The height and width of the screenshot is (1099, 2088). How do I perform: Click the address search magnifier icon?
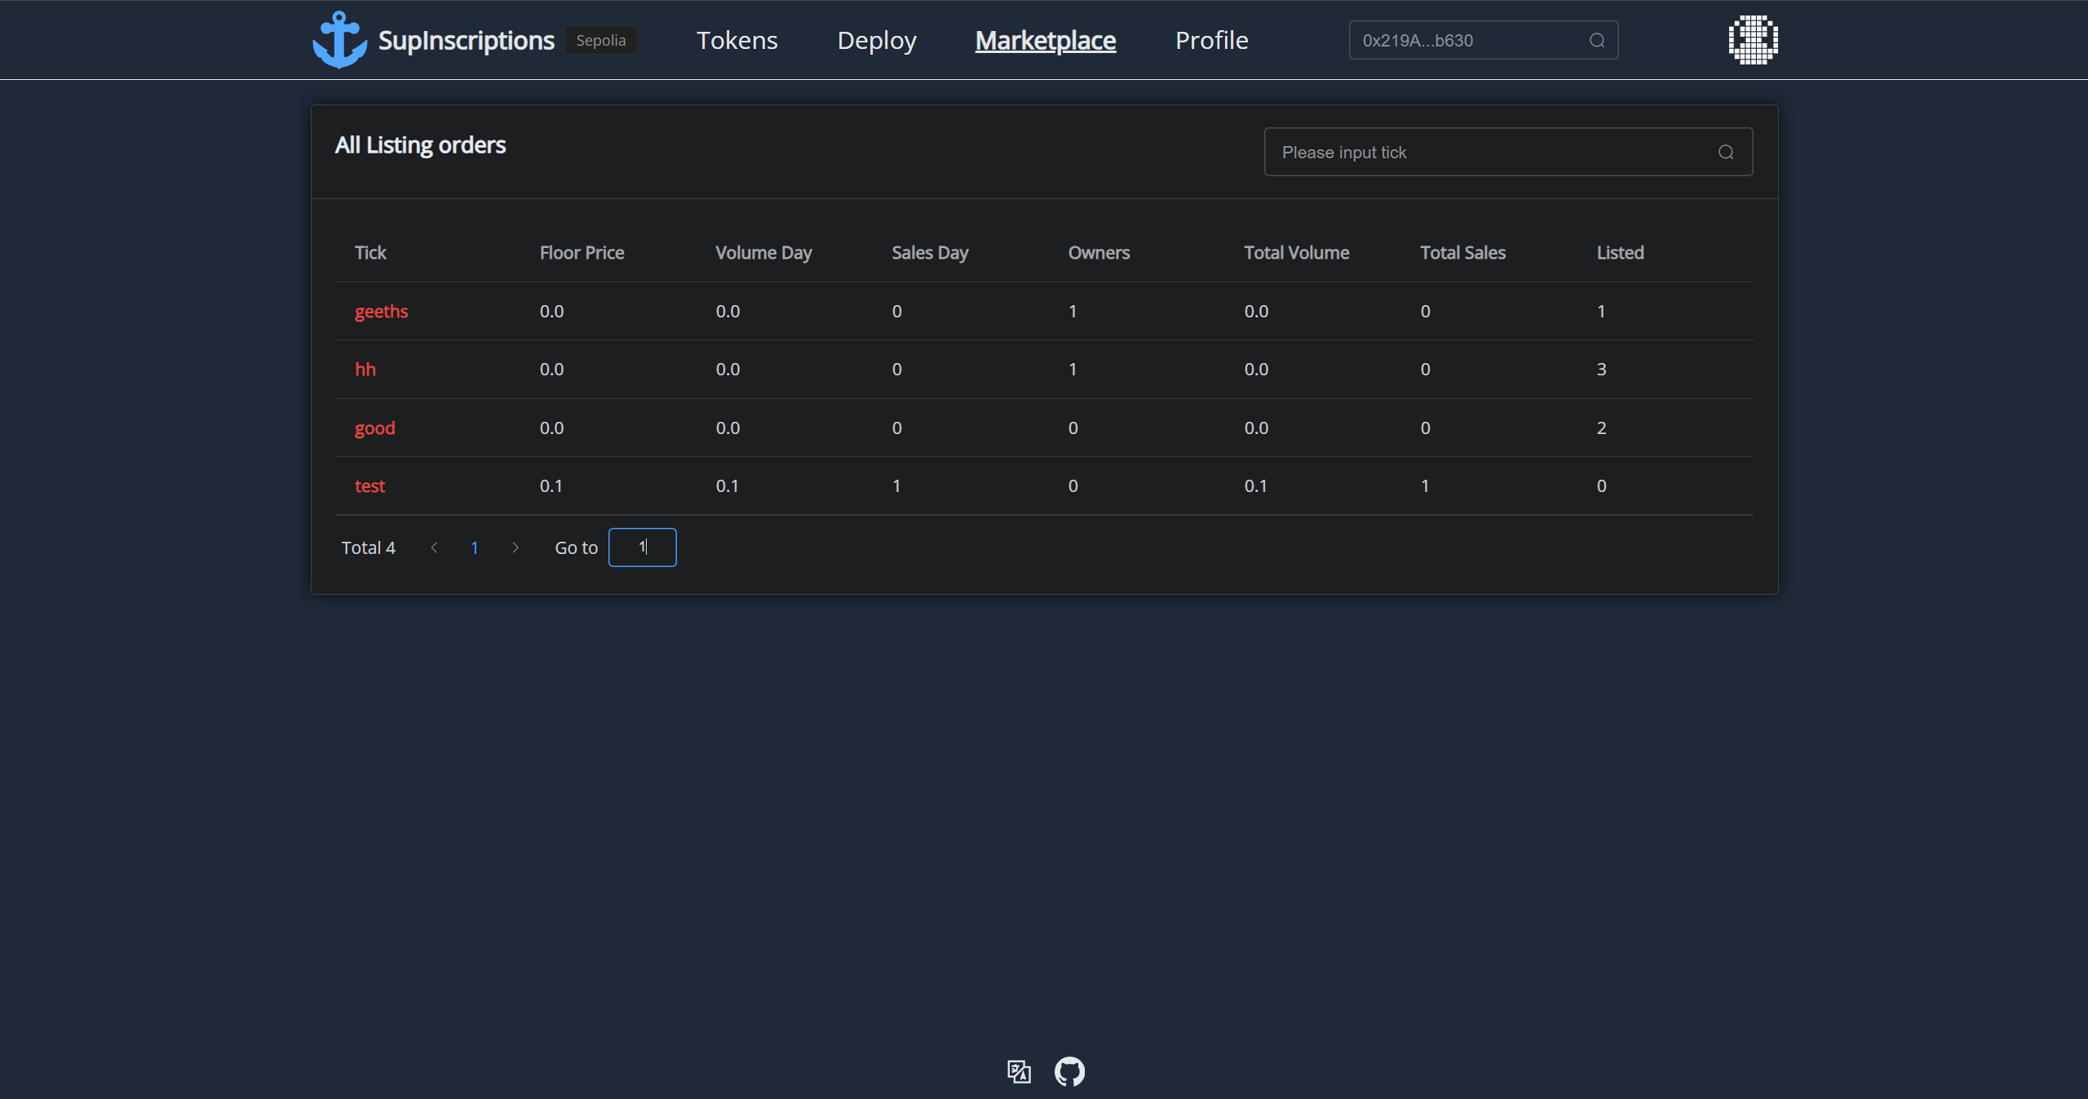pyautogui.click(x=1596, y=41)
